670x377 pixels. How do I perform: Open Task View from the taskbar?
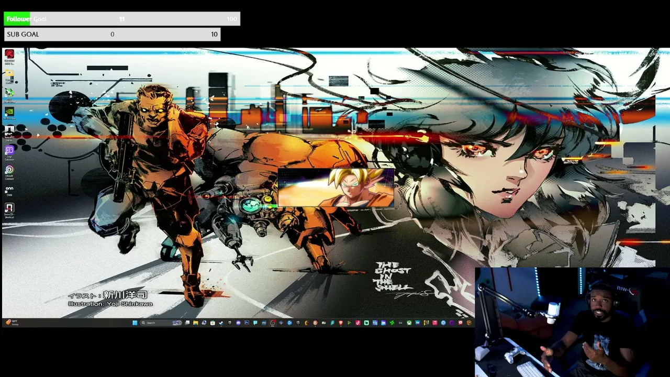[x=187, y=323]
